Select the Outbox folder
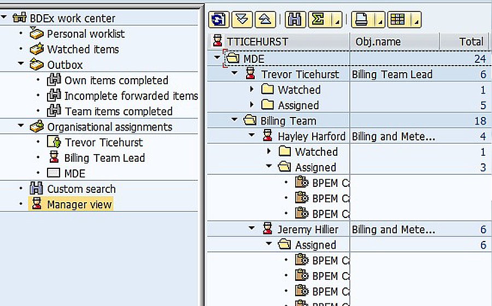The height and width of the screenshot is (306, 492). tap(65, 65)
